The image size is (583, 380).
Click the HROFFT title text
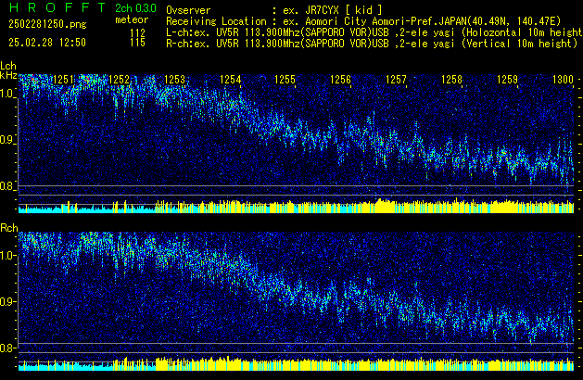tap(57, 7)
